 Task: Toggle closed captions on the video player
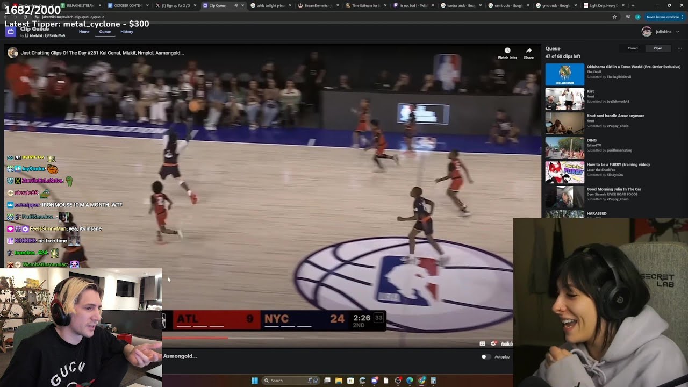coord(482,343)
